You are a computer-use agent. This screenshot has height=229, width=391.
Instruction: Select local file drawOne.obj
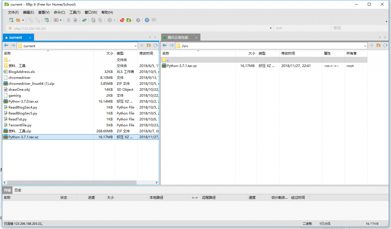click(x=81, y=90)
